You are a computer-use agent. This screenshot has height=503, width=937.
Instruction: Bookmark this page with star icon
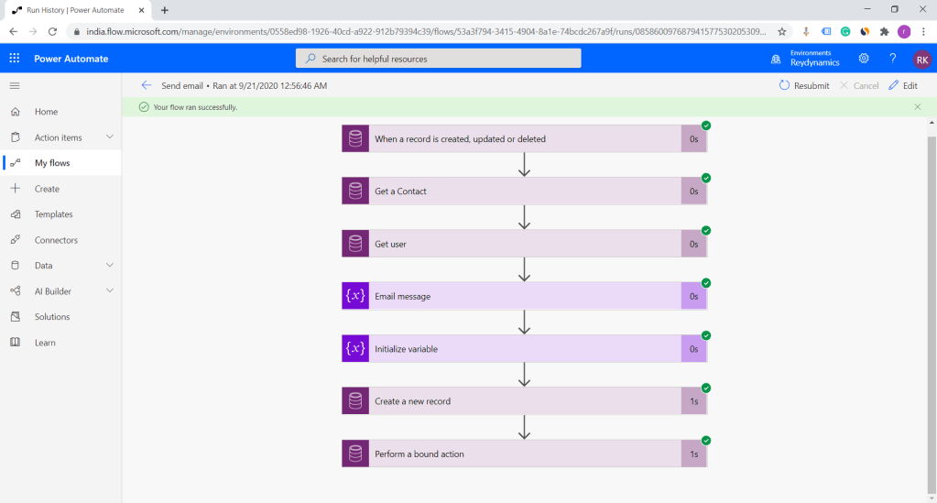pyautogui.click(x=781, y=31)
